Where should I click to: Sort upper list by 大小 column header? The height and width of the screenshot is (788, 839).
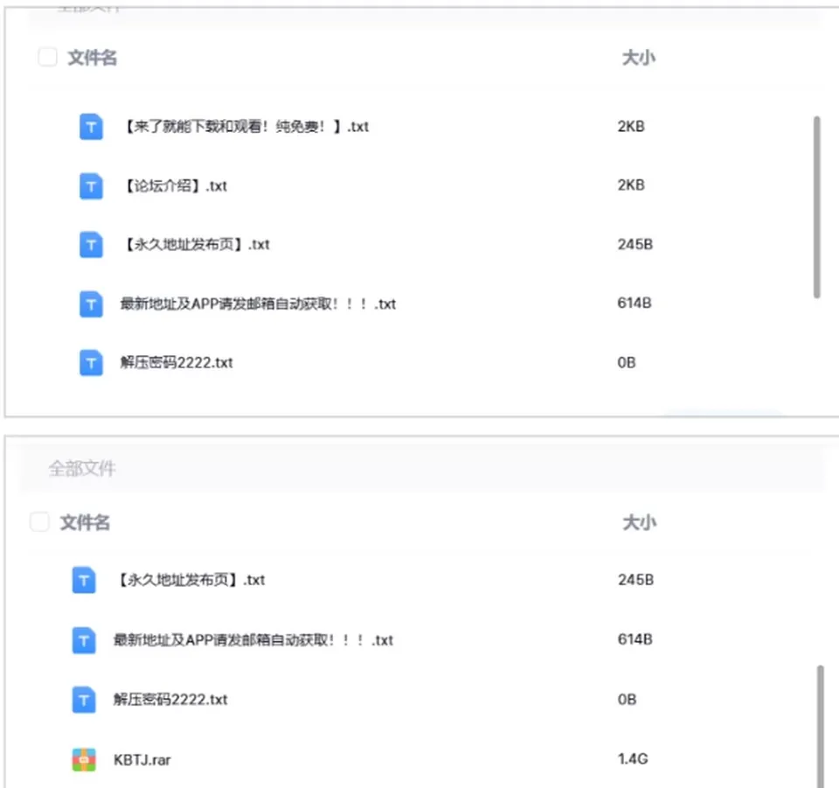click(x=638, y=57)
